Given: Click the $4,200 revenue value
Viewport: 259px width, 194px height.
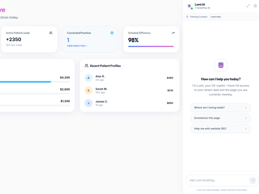Looking at the screenshot, I should point(65,78).
